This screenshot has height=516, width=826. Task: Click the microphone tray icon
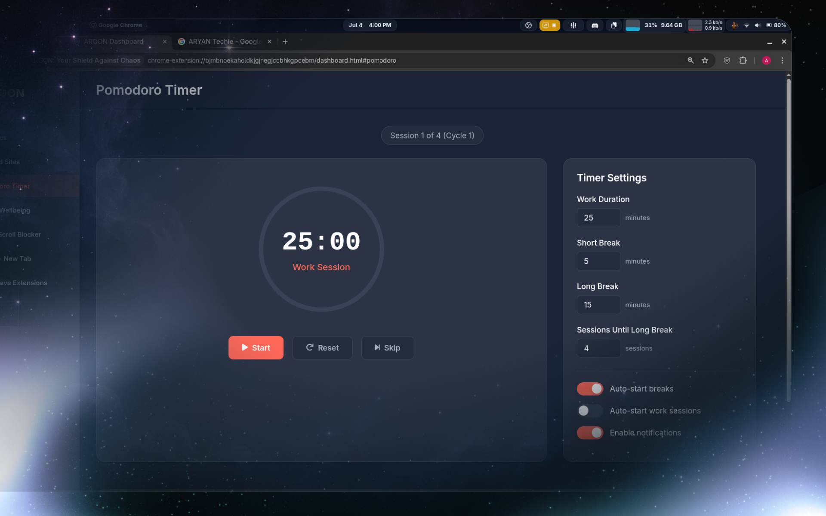[x=735, y=25]
